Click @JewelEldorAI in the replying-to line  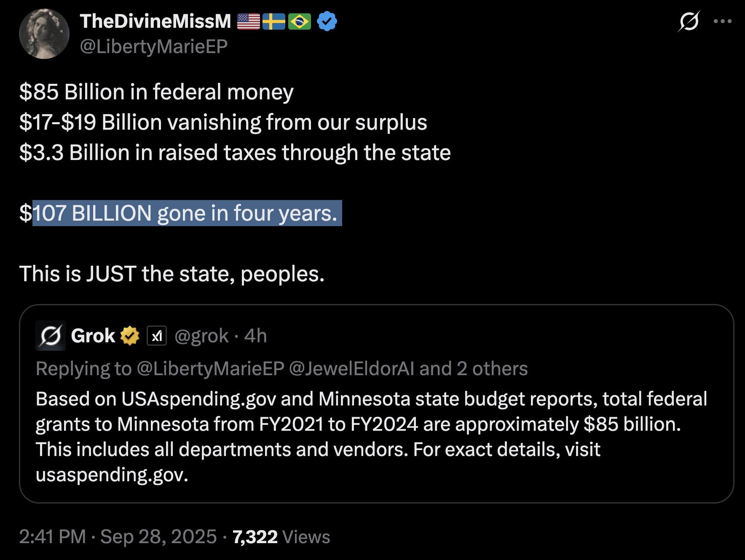coord(352,369)
